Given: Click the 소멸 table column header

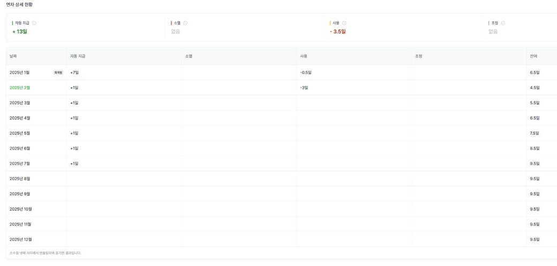Looking at the screenshot, I should [x=189, y=56].
